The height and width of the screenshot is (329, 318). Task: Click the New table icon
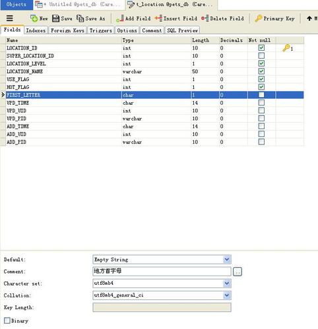(x=34, y=18)
